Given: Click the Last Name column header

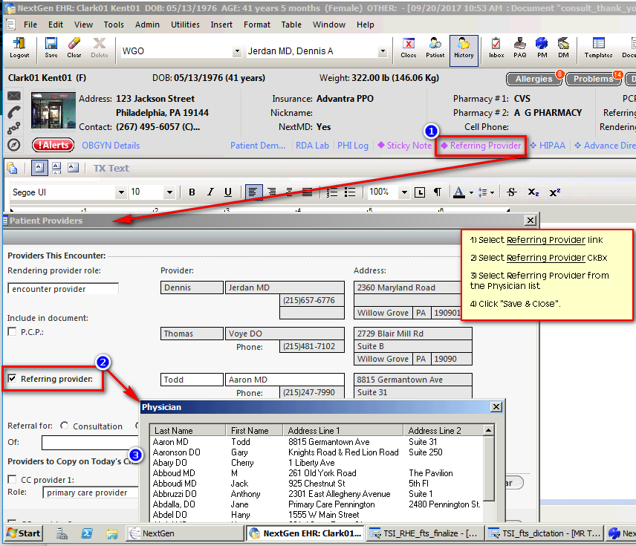Looking at the screenshot, I should point(187,430).
